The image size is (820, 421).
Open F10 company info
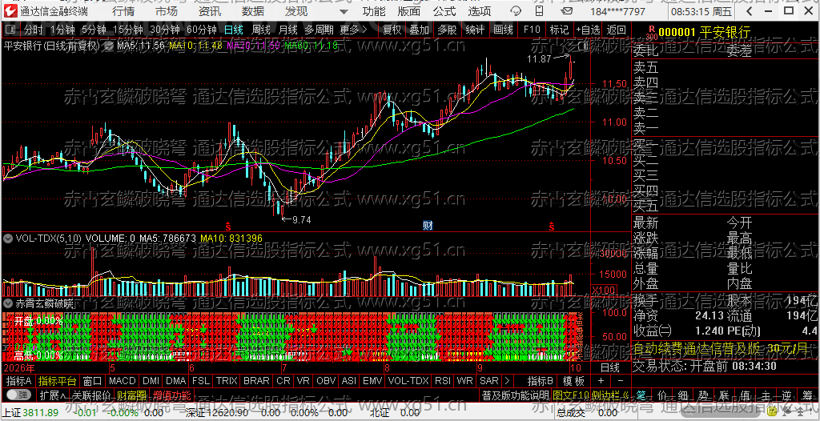[x=532, y=30]
